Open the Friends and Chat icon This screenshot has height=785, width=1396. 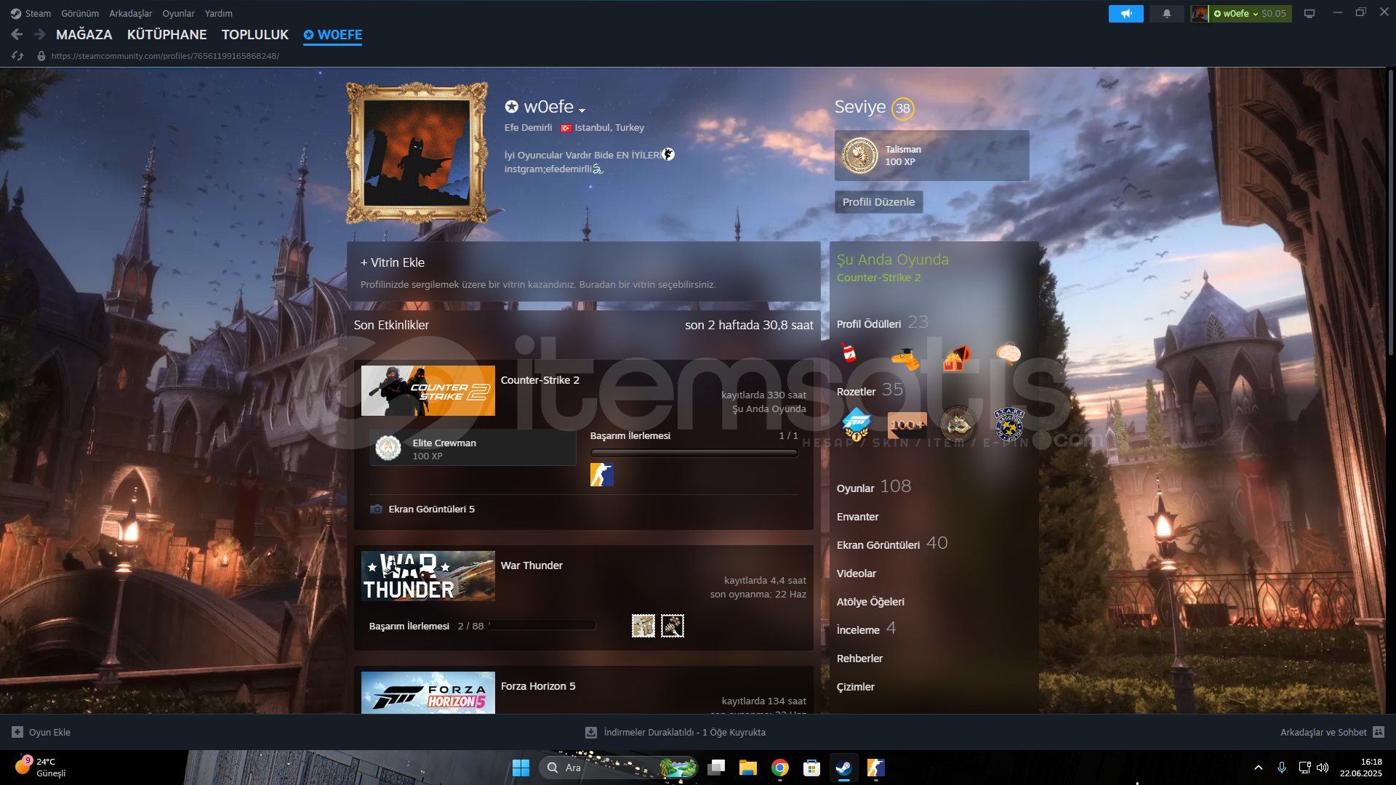(x=1379, y=733)
